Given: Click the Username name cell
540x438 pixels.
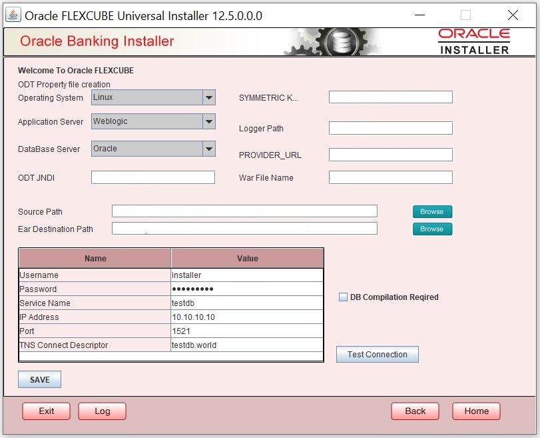Looking at the screenshot, I should coord(95,275).
